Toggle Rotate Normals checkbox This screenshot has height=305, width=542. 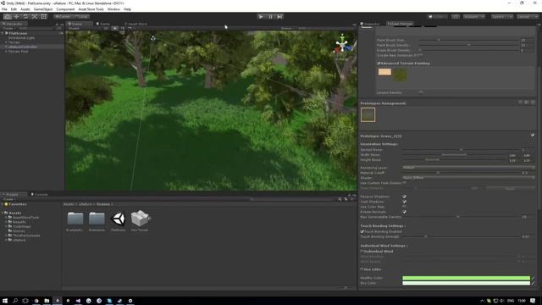pyautogui.click(x=404, y=212)
